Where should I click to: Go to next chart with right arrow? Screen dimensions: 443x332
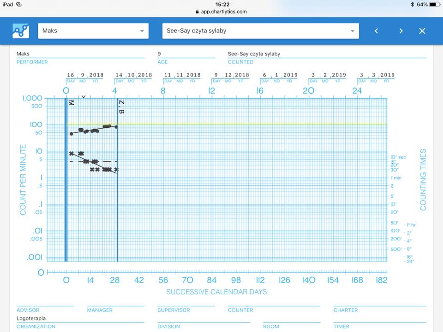coord(401,31)
